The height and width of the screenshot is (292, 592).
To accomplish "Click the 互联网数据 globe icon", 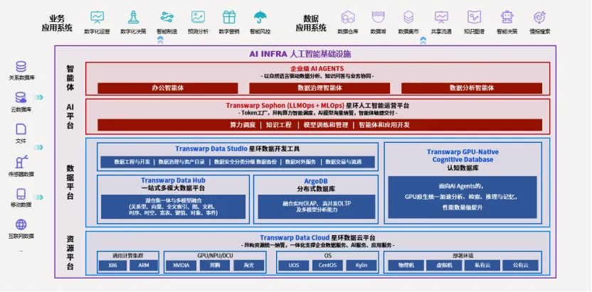I will coord(21,225).
